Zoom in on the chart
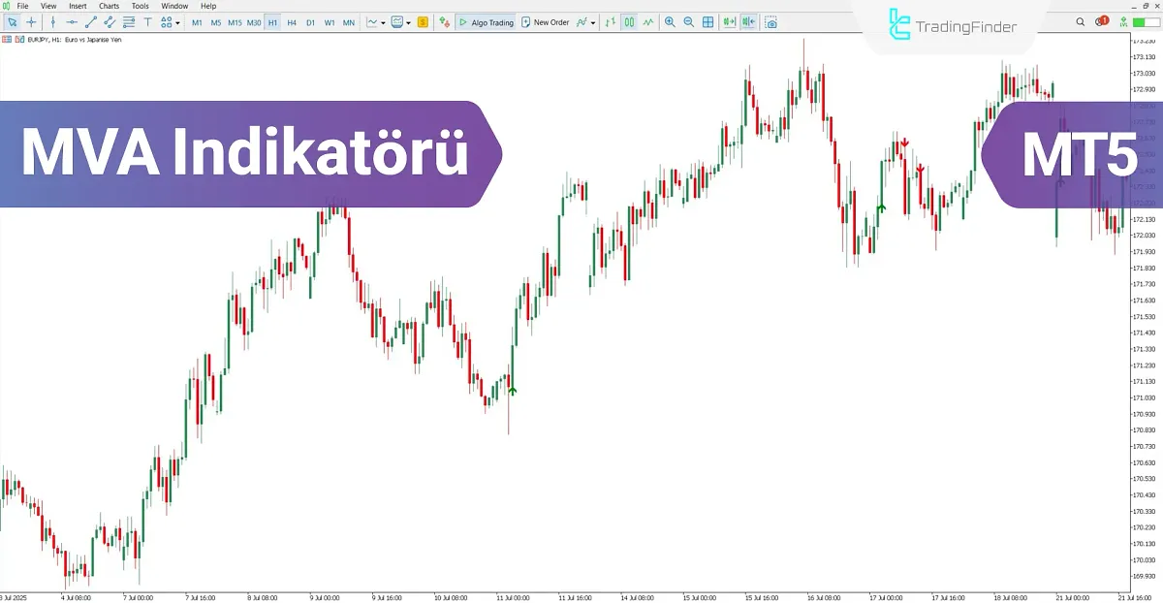This screenshot has height=603, width=1163. [x=670, y=21]
